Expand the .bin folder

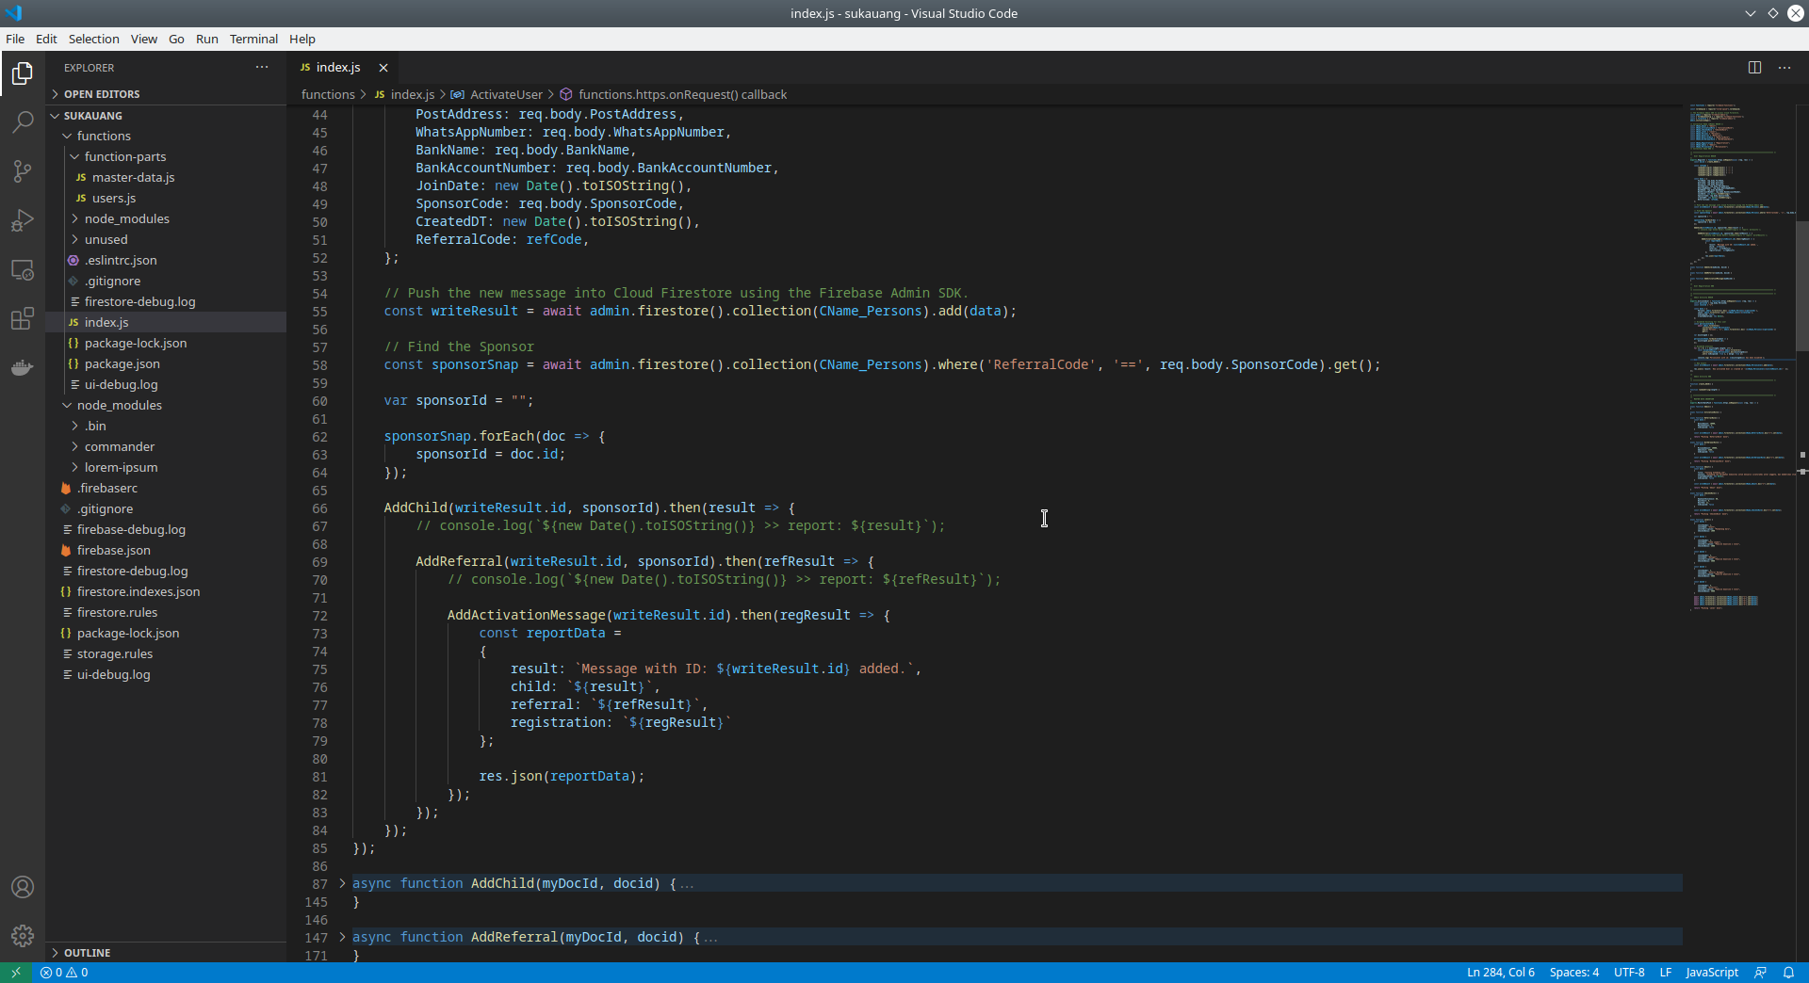pyautogui.click(x=166, y=427)
